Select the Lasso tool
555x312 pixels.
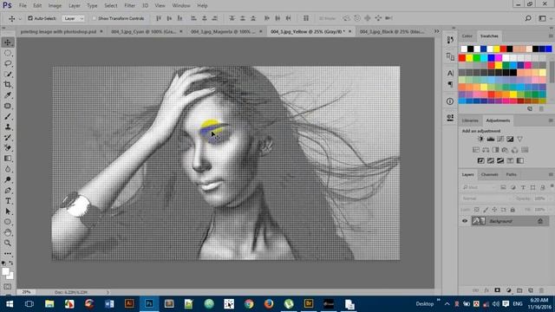pos(8,63)
